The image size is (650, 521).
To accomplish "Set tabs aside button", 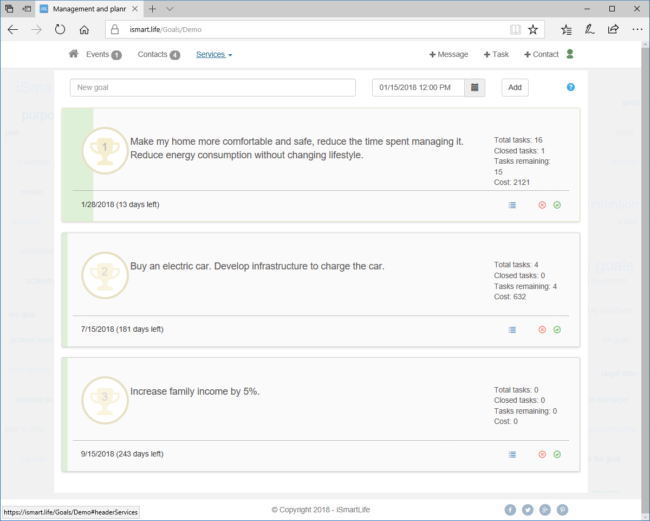I will click(x=27, y=9).
